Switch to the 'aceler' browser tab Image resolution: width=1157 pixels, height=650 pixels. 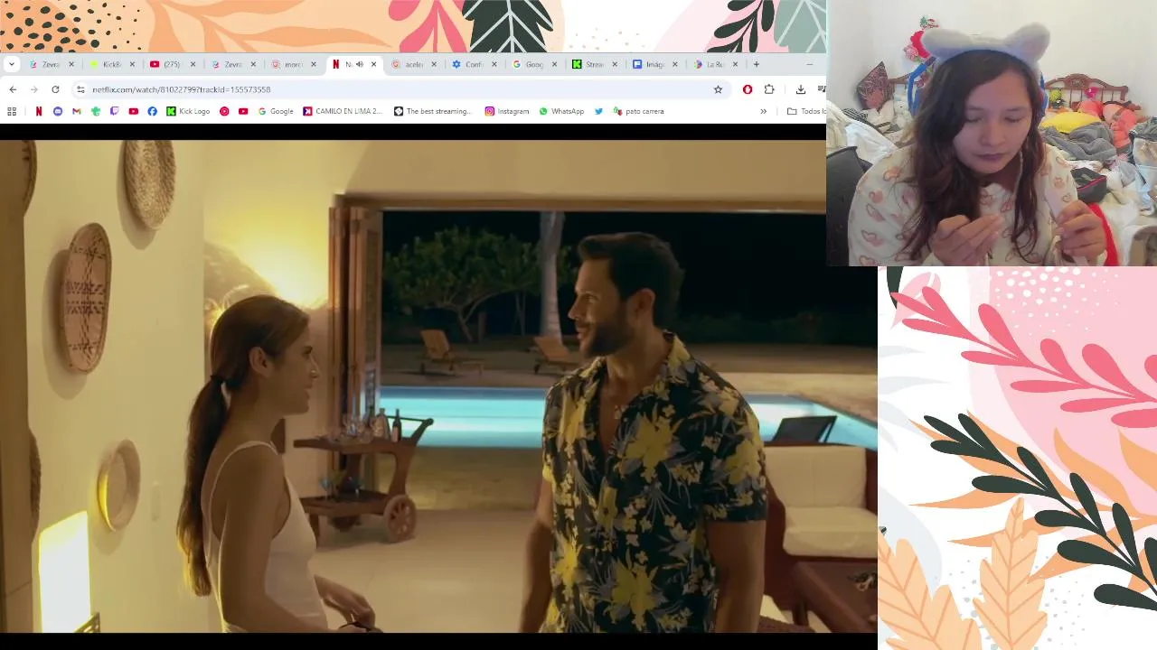pos(414,64)
